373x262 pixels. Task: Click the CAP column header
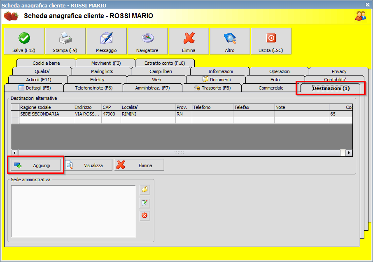coord(111,107)
